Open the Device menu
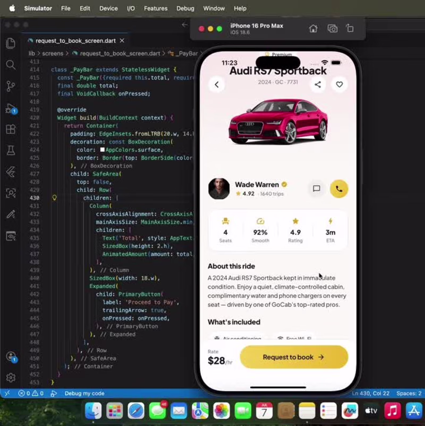Viewport: 425px width, 426px height. [108, 8]
